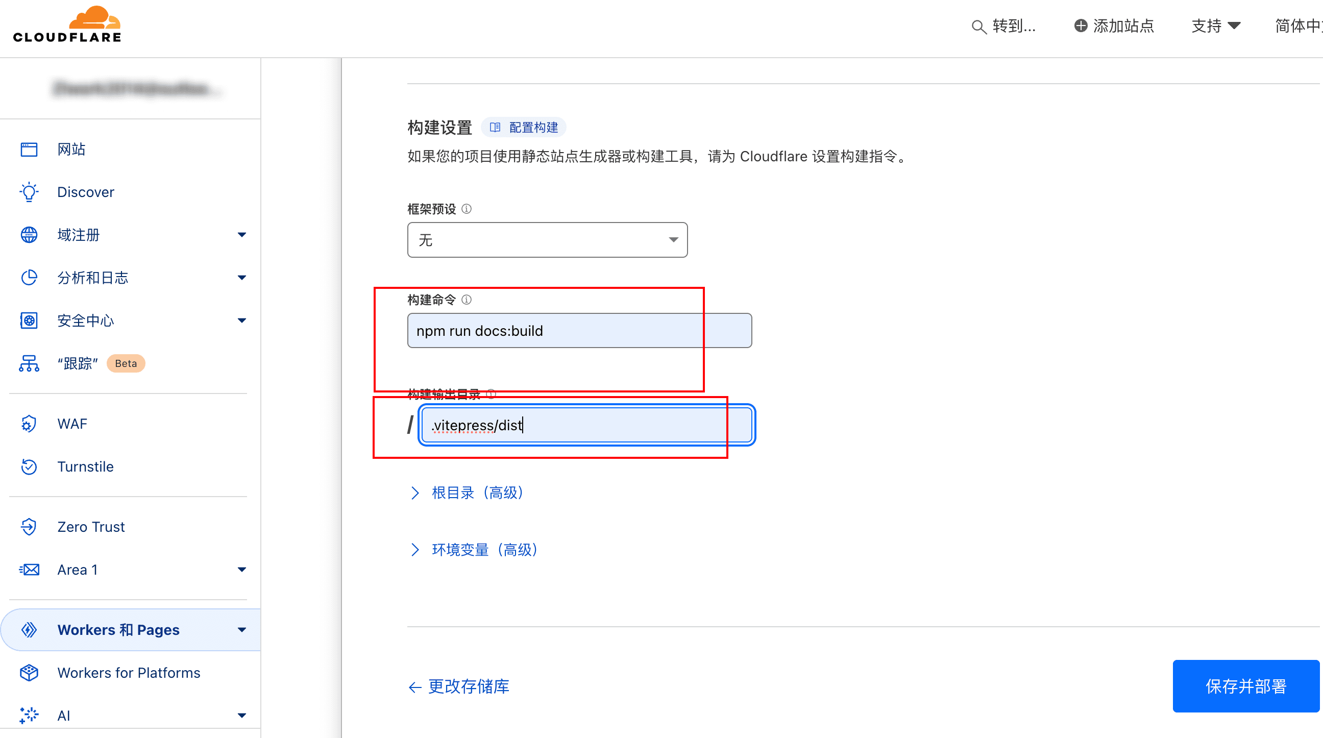Expand 根目录（高级）section
This screenshot has width=1323, height=738.
point(477,493)
